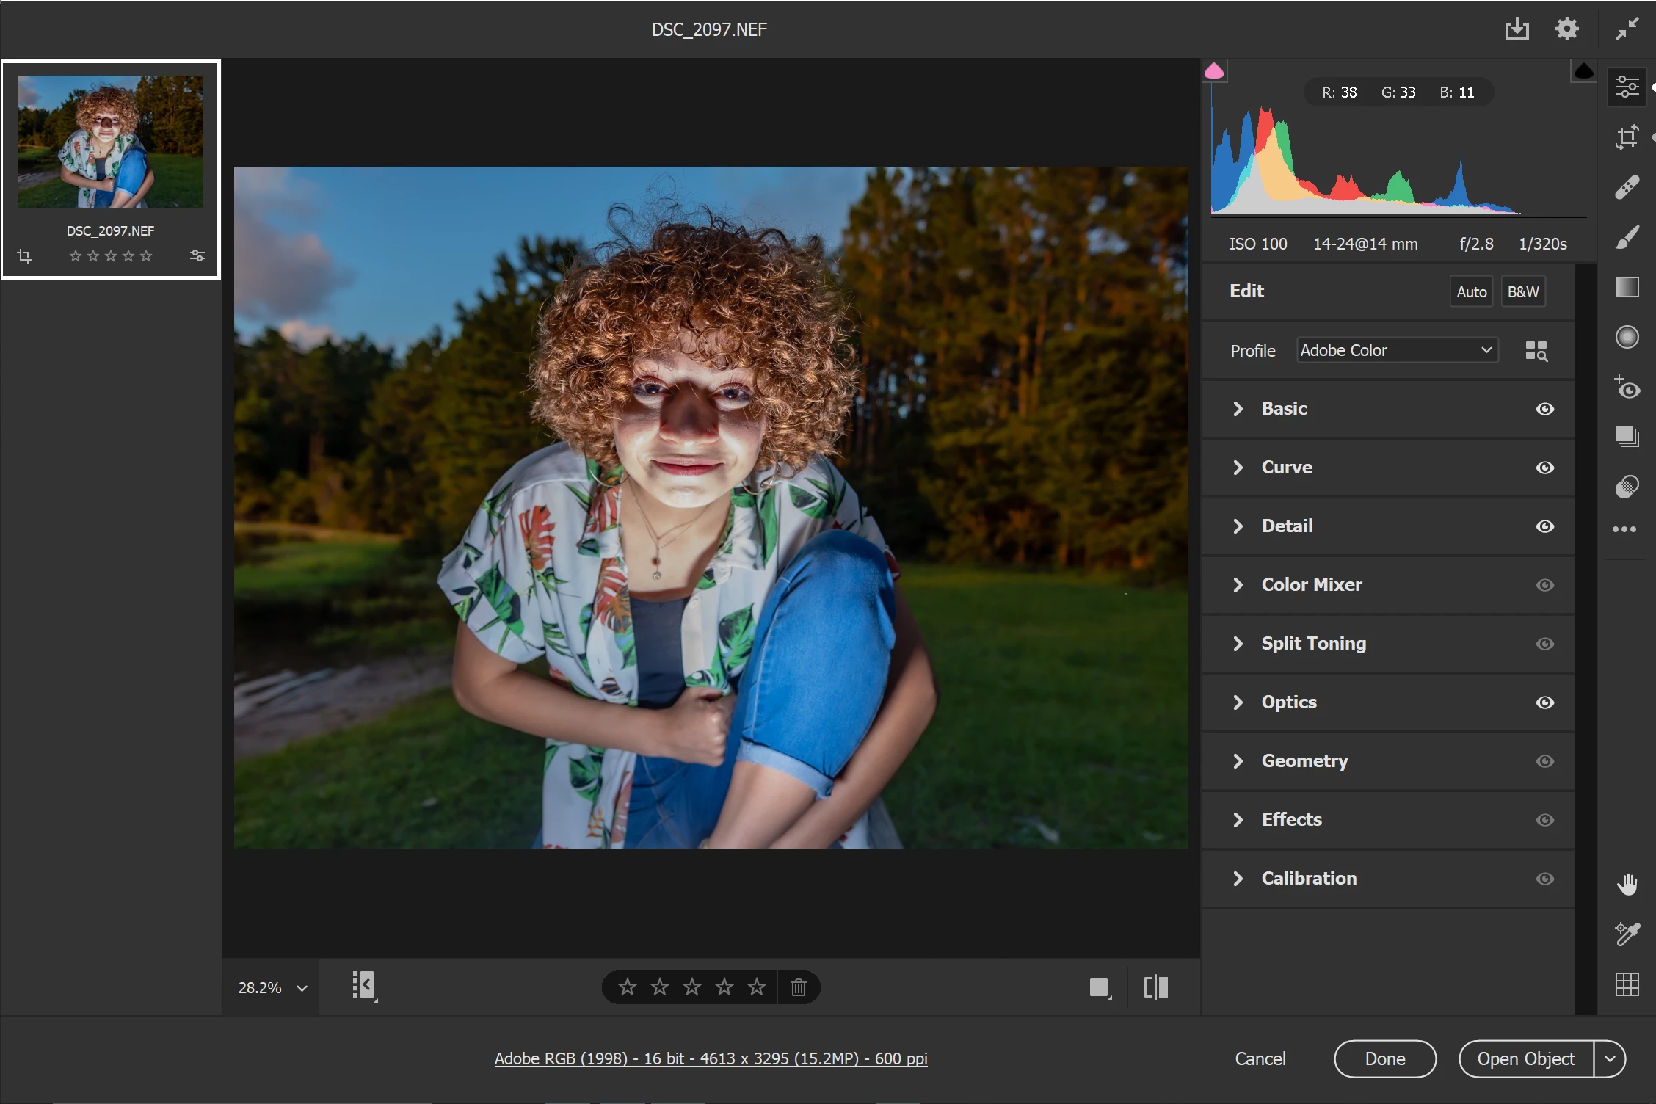1656x1104 pixels.
Task: Open the profile browser grid icon
Action: 1536,351
